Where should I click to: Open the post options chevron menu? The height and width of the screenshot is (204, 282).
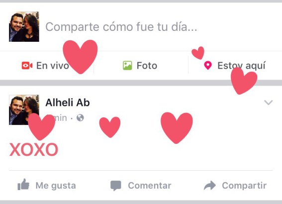point(269,102)
